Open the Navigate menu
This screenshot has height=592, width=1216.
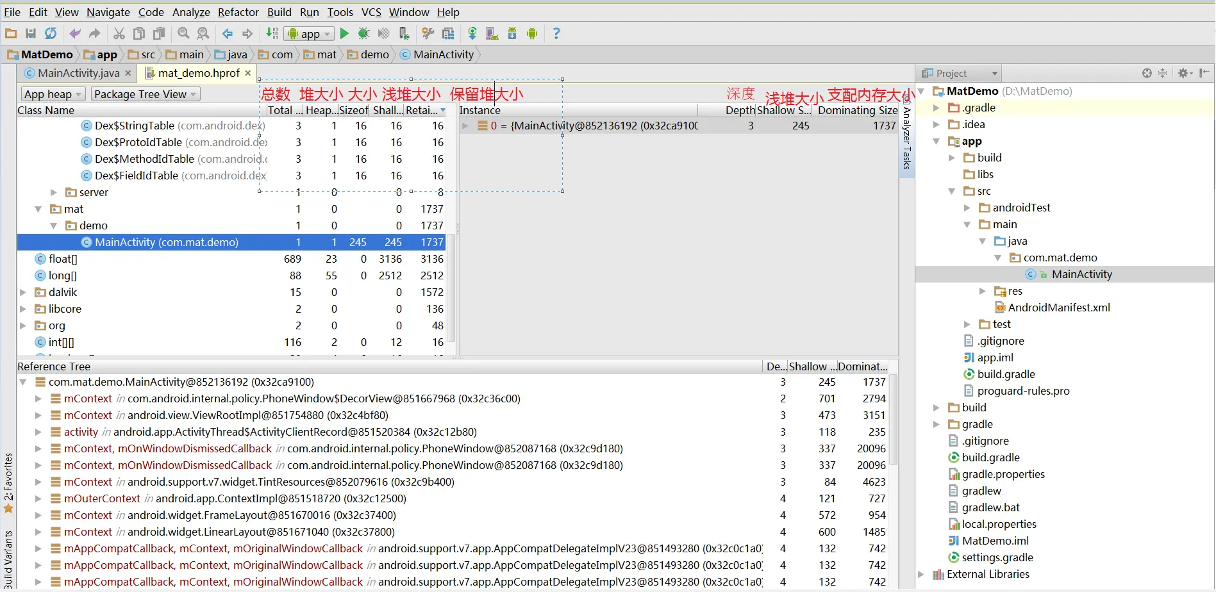click(x=108, y=12)
